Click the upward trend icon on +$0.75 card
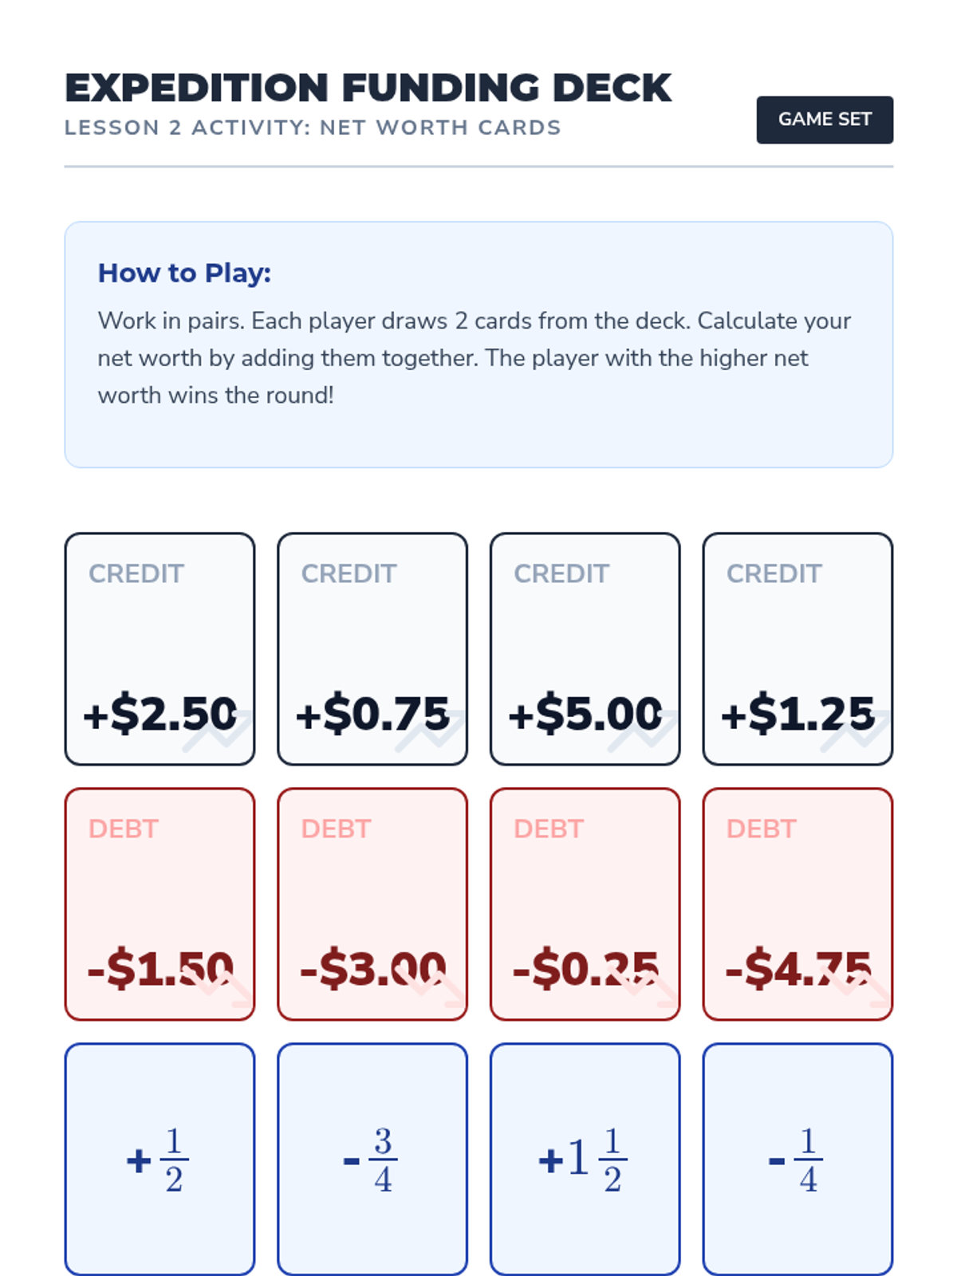The image size is (957, 1276). click(x=430, y=730)
